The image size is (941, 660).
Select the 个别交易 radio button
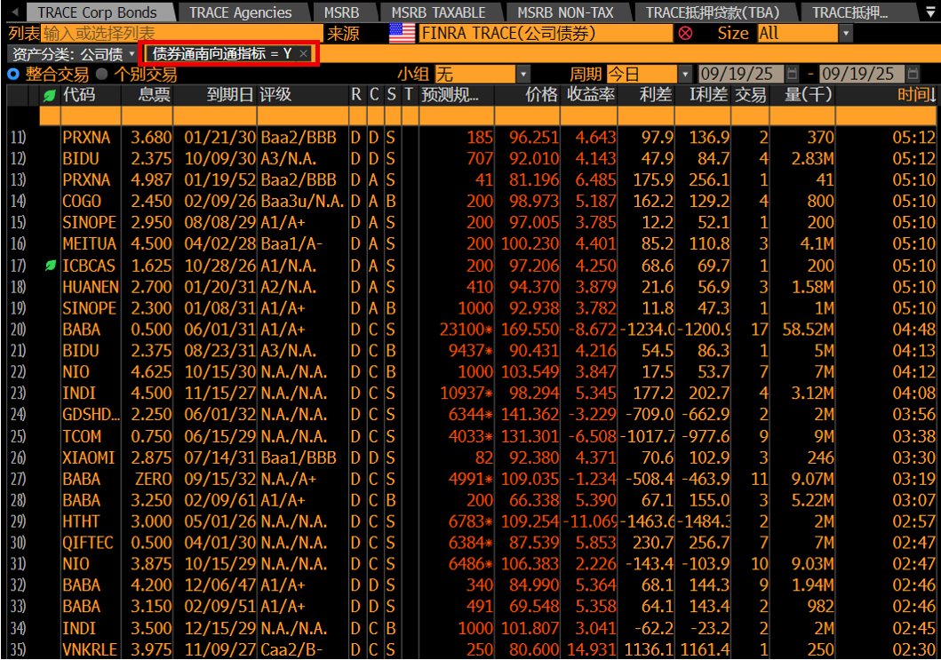pos(101,75)
